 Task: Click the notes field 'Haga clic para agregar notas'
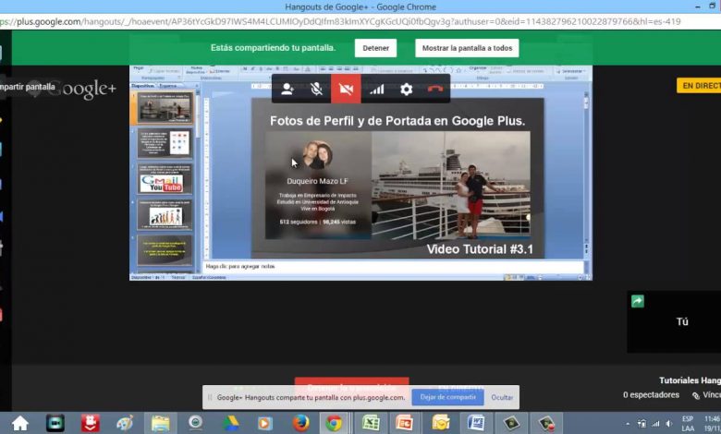(x=393, y=267)
